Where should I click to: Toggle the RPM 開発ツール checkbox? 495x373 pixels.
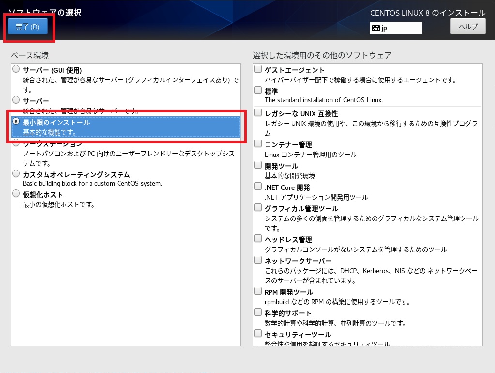258,291
